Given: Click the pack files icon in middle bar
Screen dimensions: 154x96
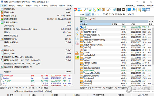Looking at the screenshot, I should 77,53.
